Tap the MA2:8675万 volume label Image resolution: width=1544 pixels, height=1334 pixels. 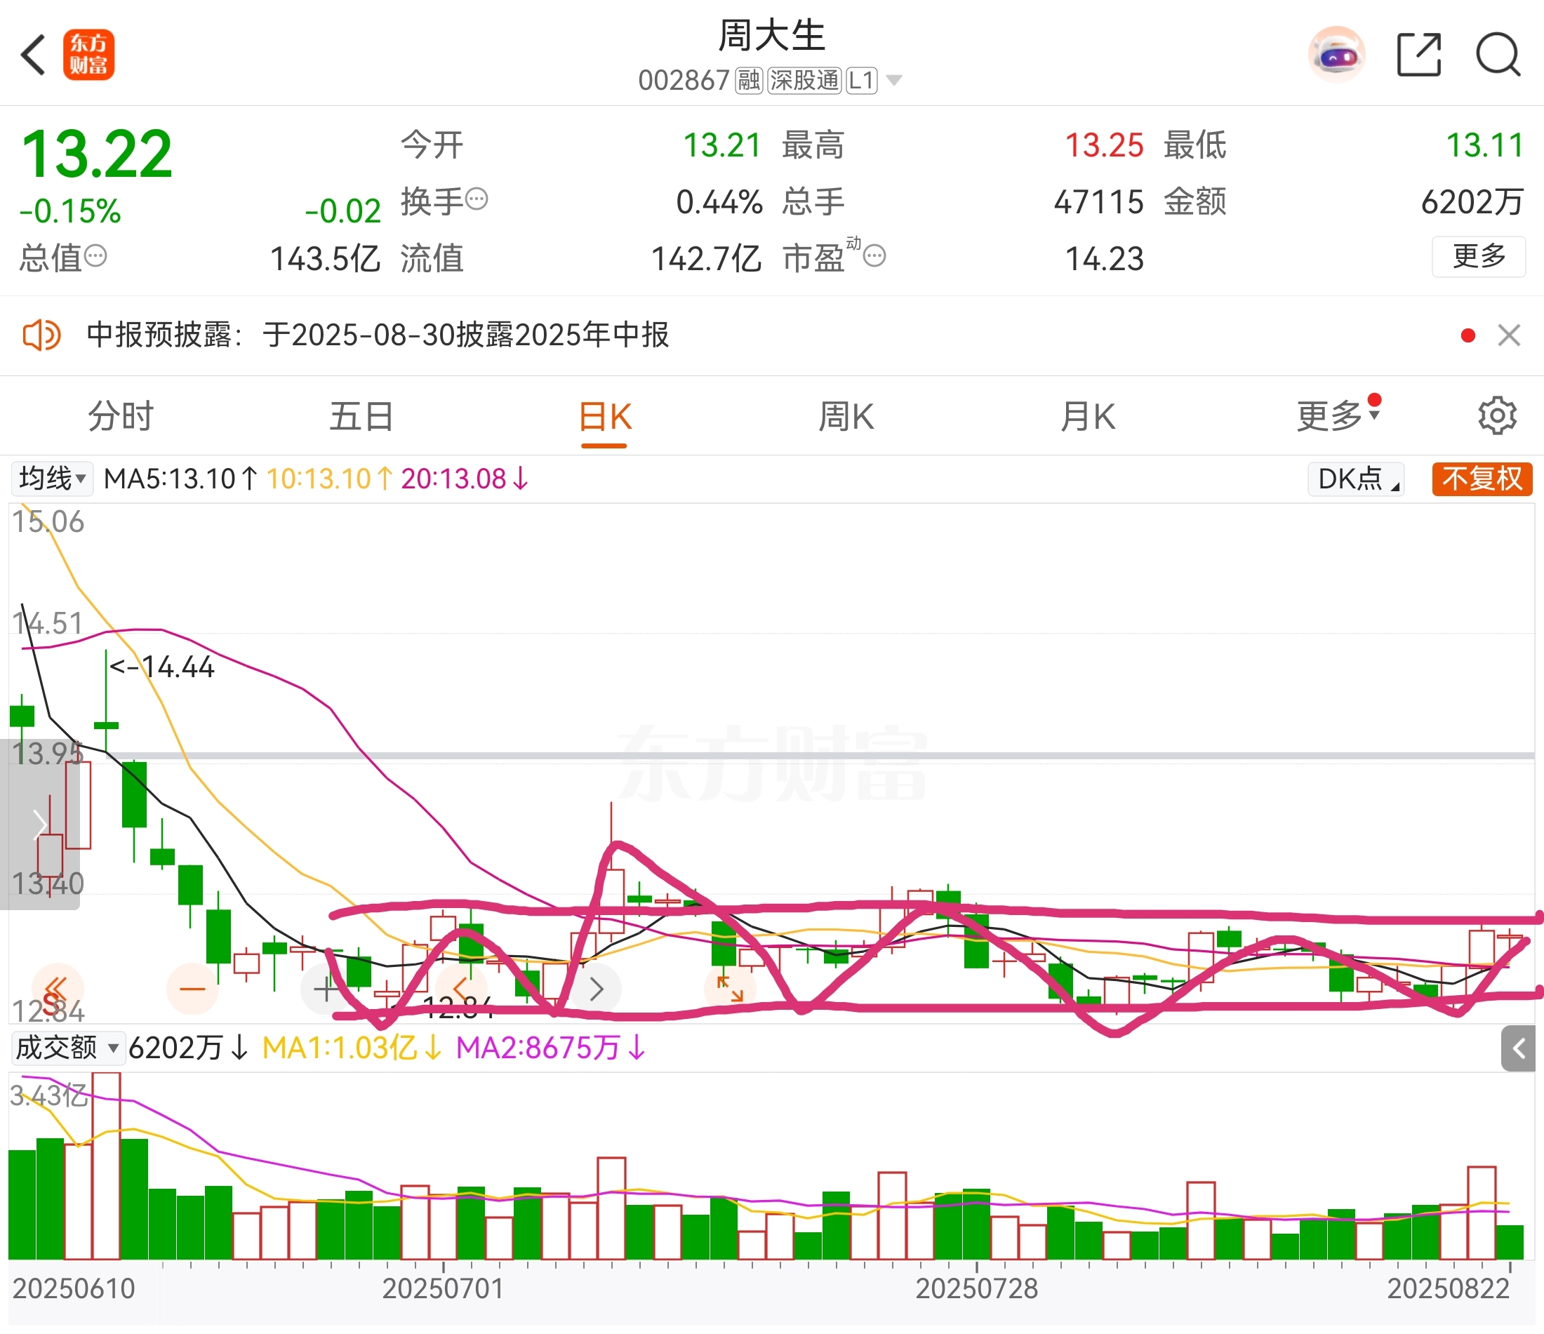tap(550, 1048)
